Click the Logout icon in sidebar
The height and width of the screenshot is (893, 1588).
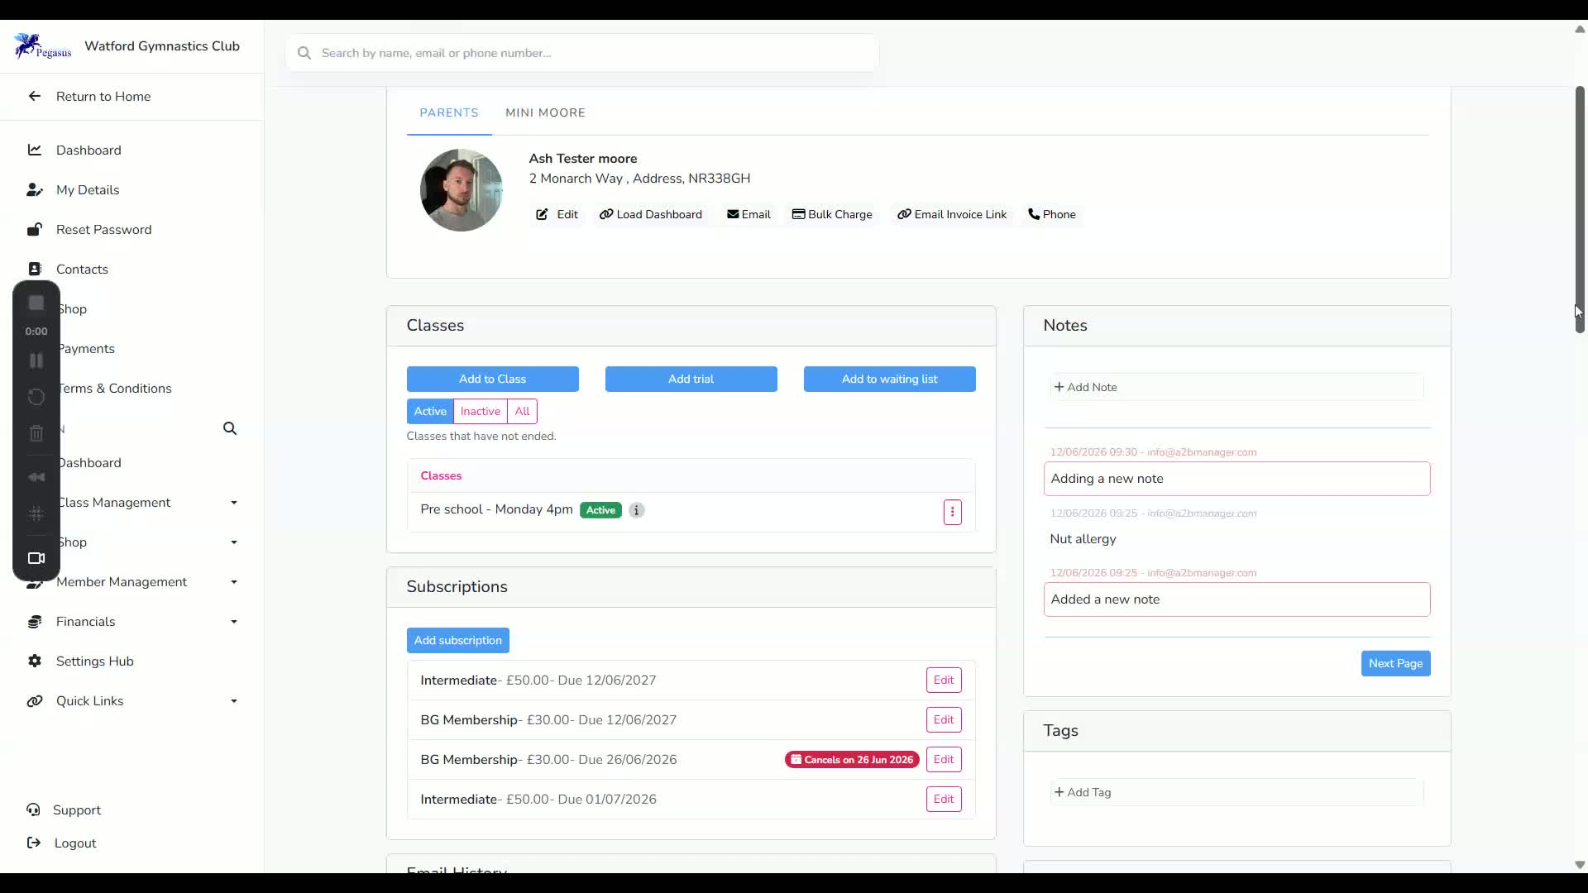click(x=33, y=843)
